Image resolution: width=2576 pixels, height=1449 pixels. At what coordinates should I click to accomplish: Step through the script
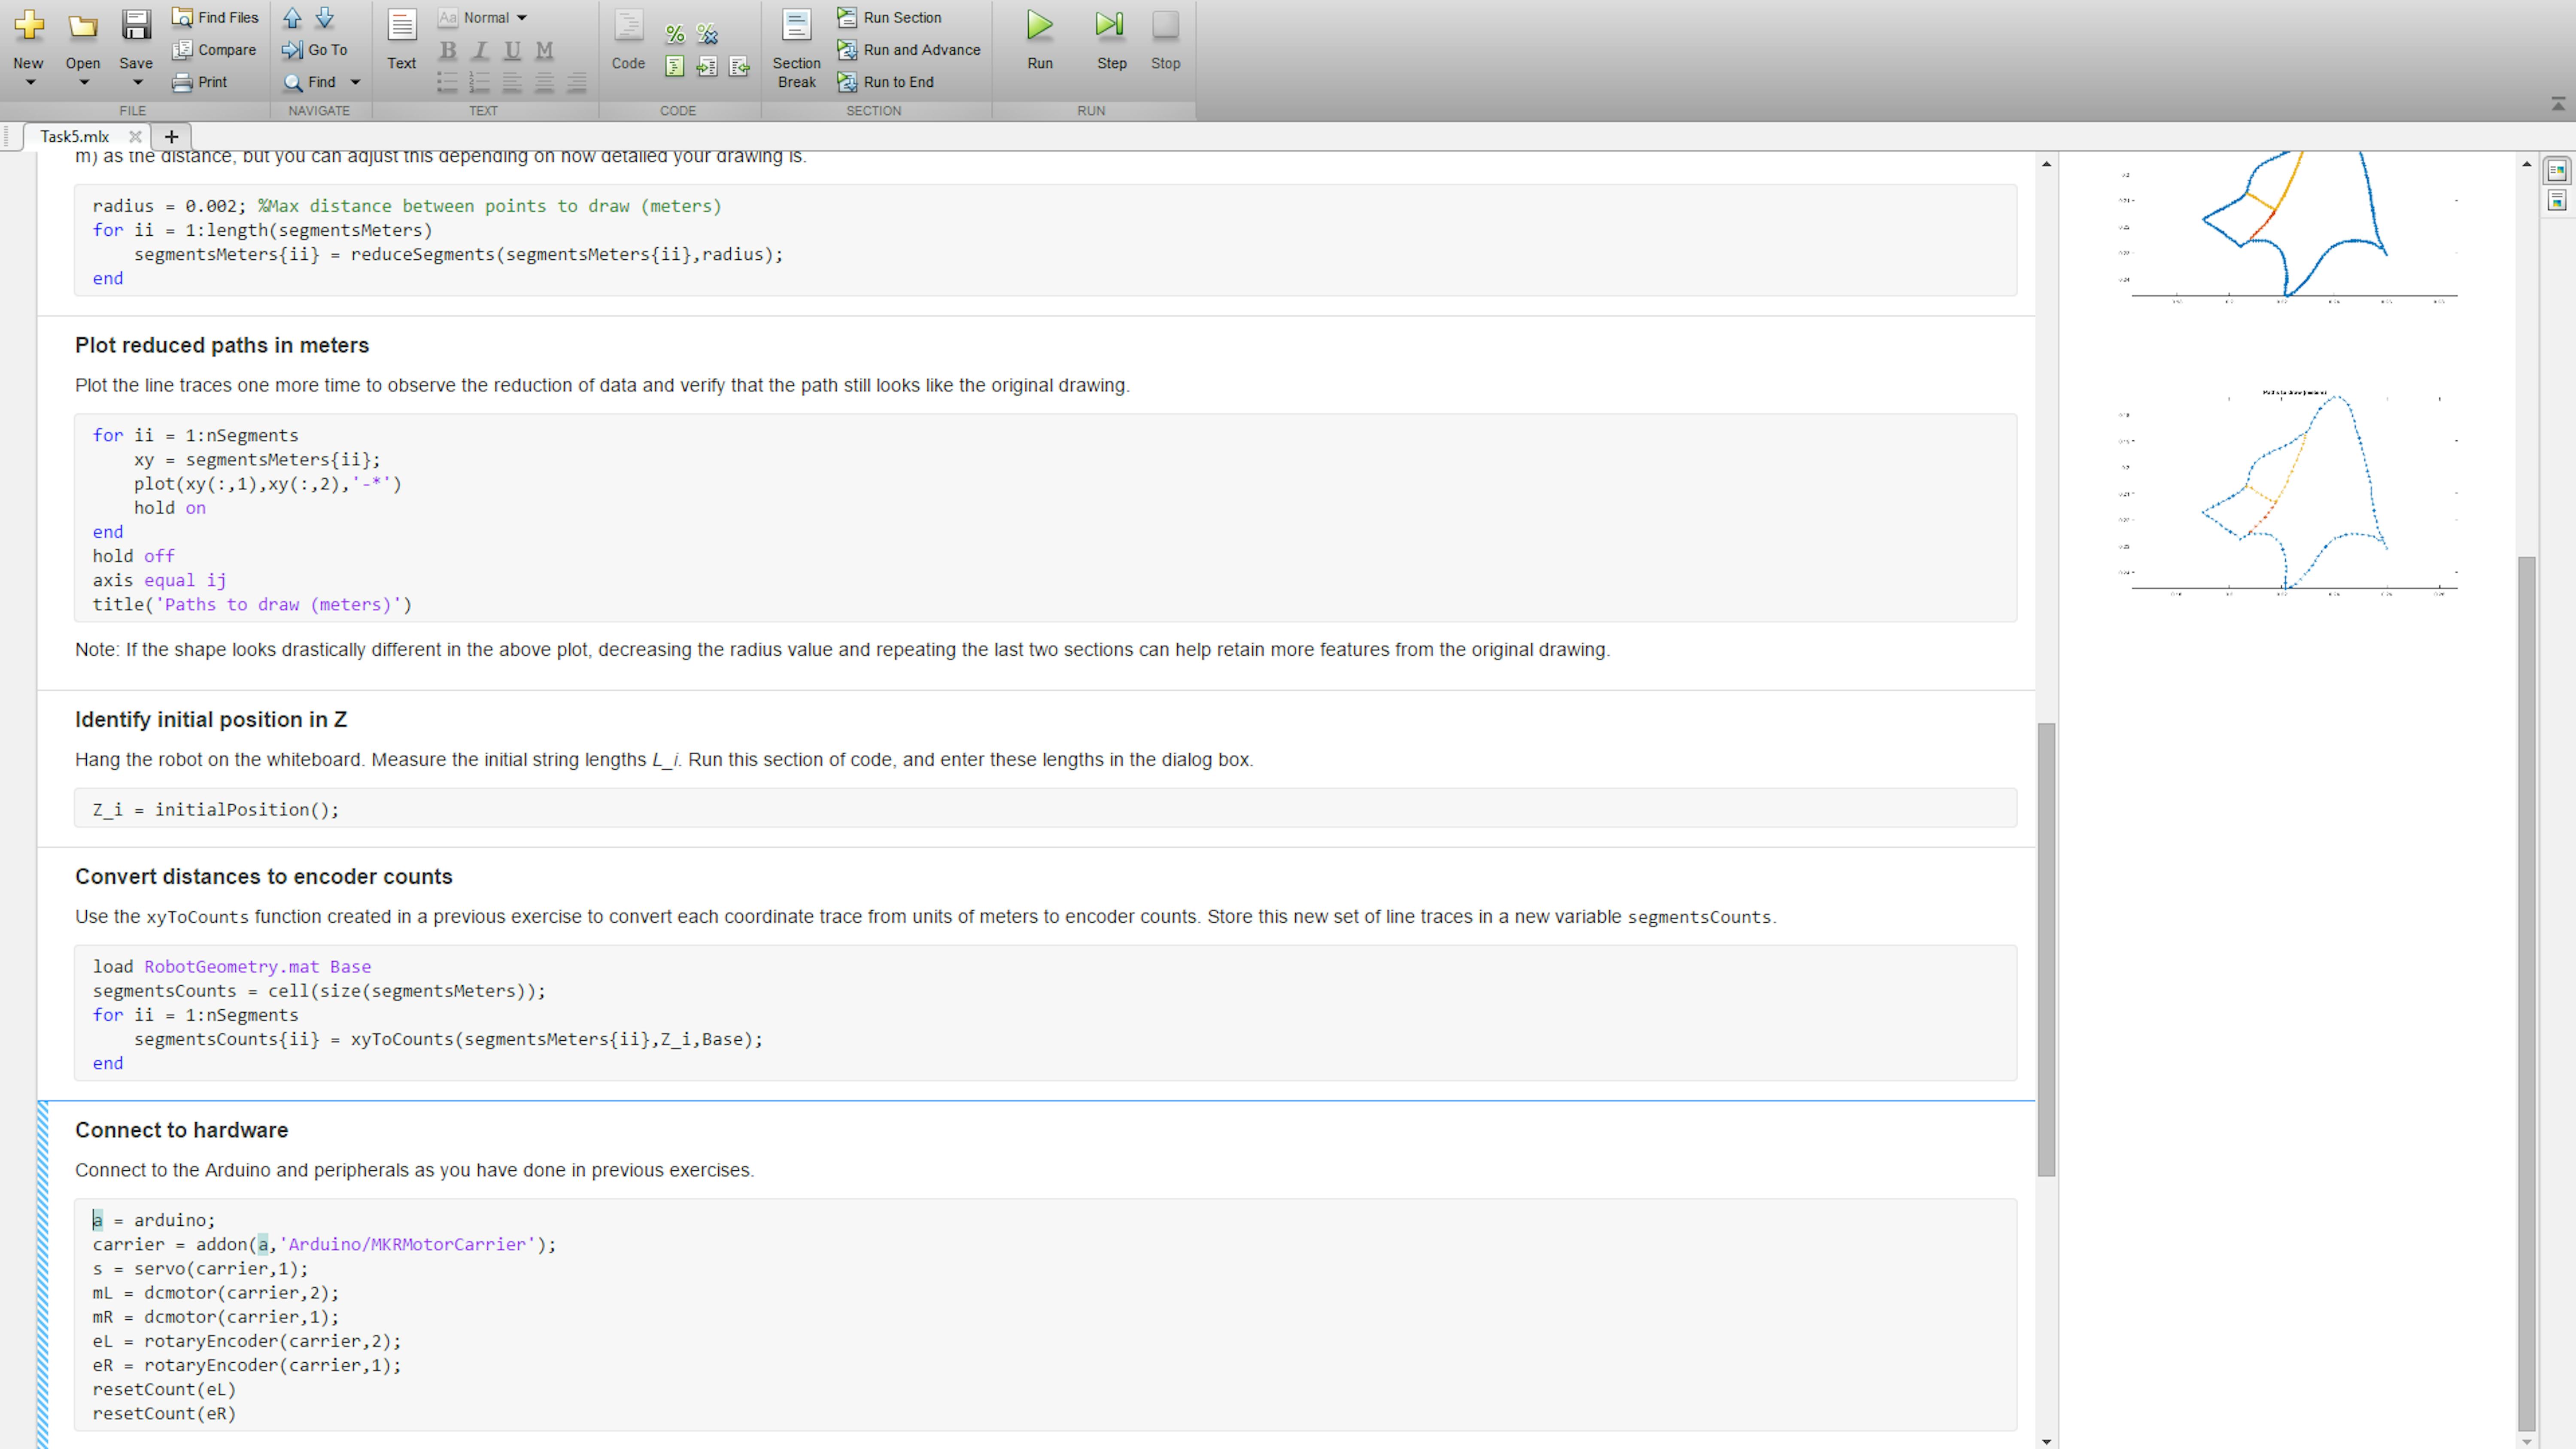coord(1111,40)
